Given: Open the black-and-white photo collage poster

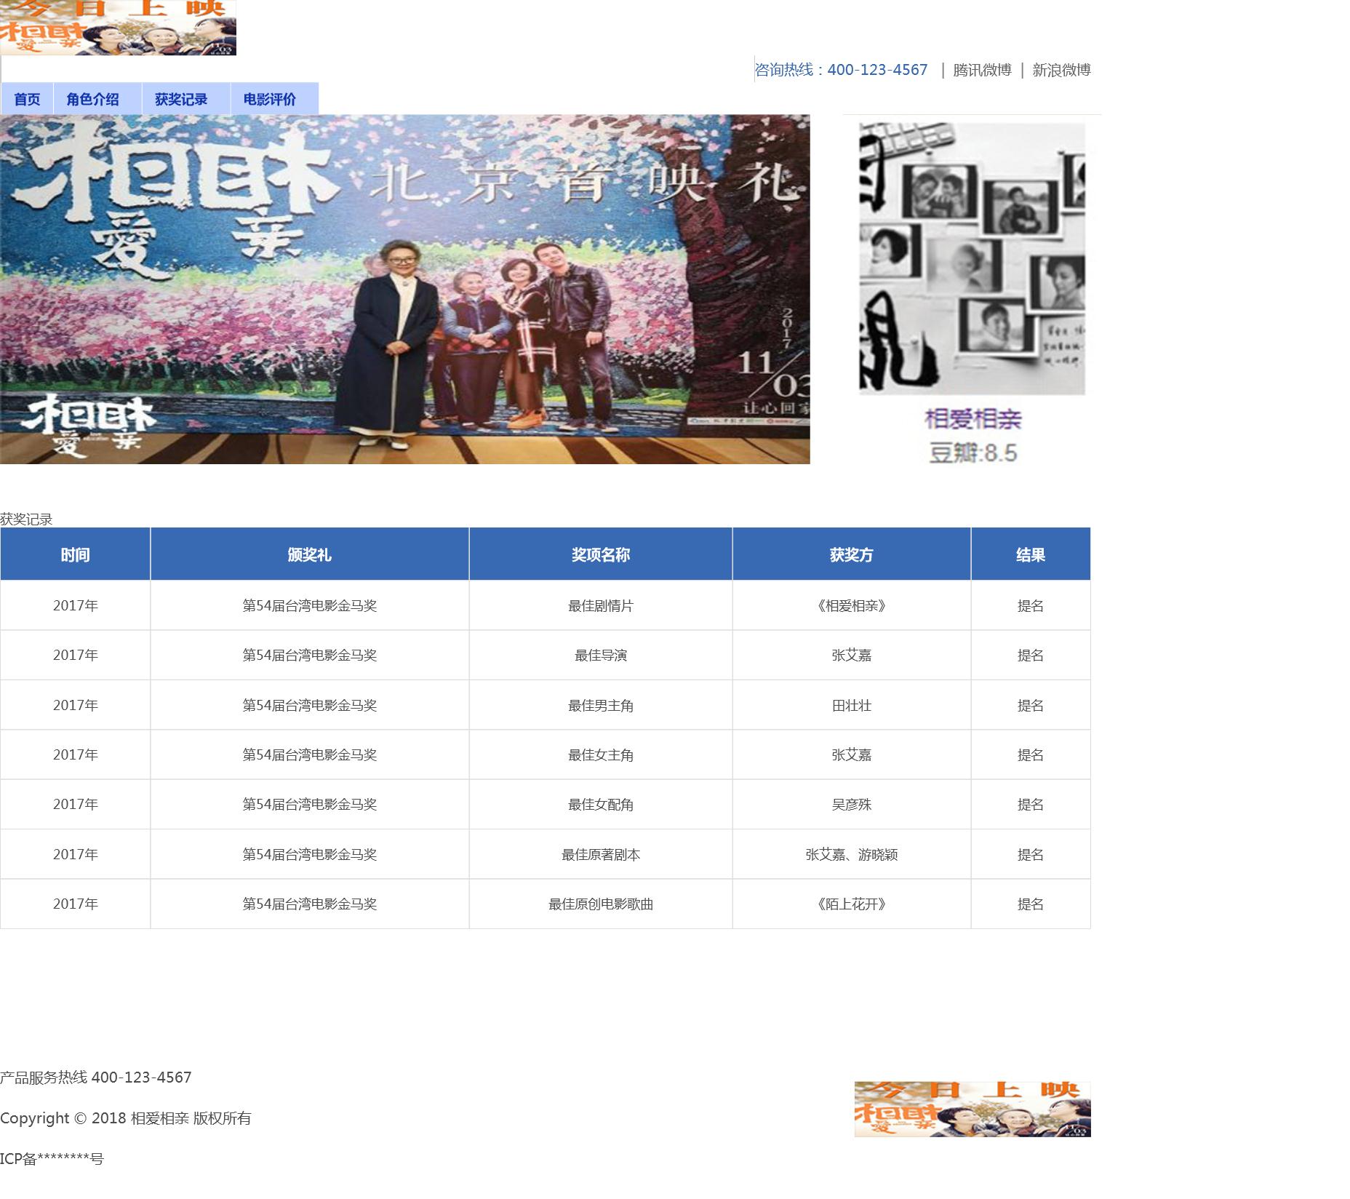Looking at the screenshot, I should [972, 259].
